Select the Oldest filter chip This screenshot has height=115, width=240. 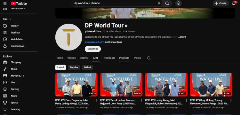pyautogui.click(x=87, y=67)
